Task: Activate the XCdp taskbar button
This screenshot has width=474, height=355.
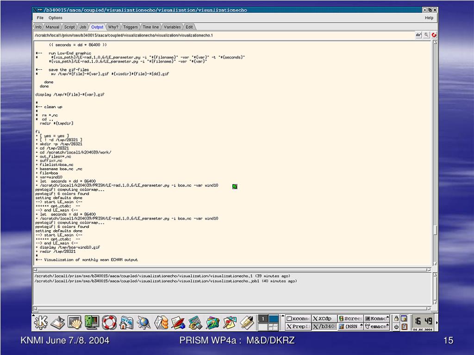Action: [x=324, y=318]
